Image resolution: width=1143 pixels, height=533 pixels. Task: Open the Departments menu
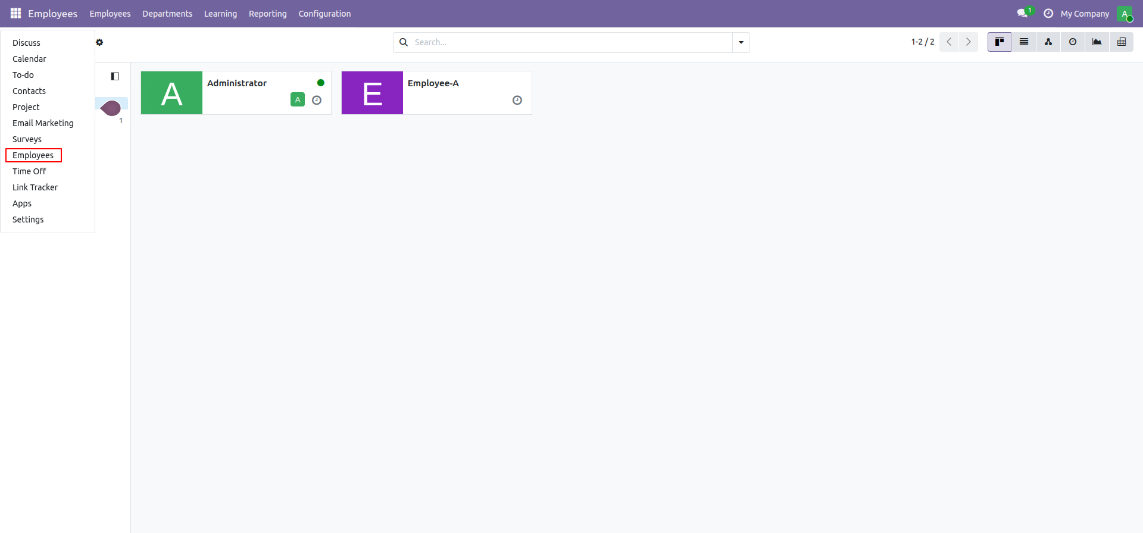(167, 14)
